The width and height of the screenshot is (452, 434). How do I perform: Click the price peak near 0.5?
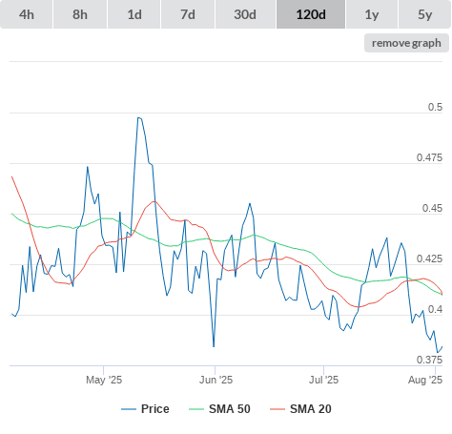tap(139, 118)
